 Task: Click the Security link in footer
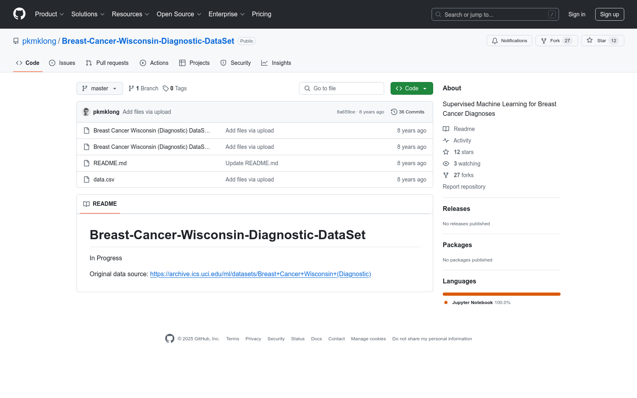click(x=276, y=339)
